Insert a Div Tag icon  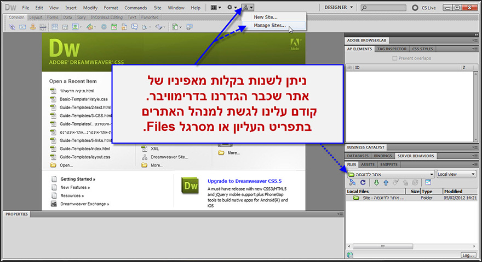pyautogui.click(x=65, y=27)
